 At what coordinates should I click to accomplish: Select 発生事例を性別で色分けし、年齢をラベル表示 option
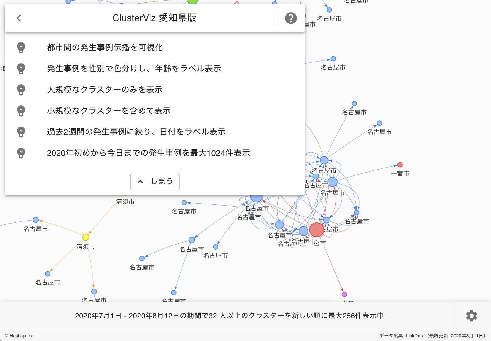[155, 69]
